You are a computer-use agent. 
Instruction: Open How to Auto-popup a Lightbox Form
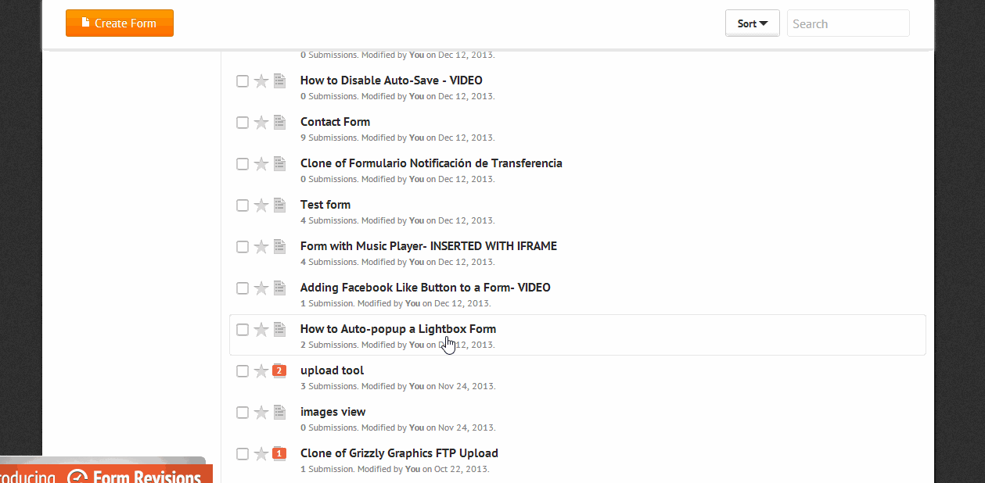click(x=397, y=329)
